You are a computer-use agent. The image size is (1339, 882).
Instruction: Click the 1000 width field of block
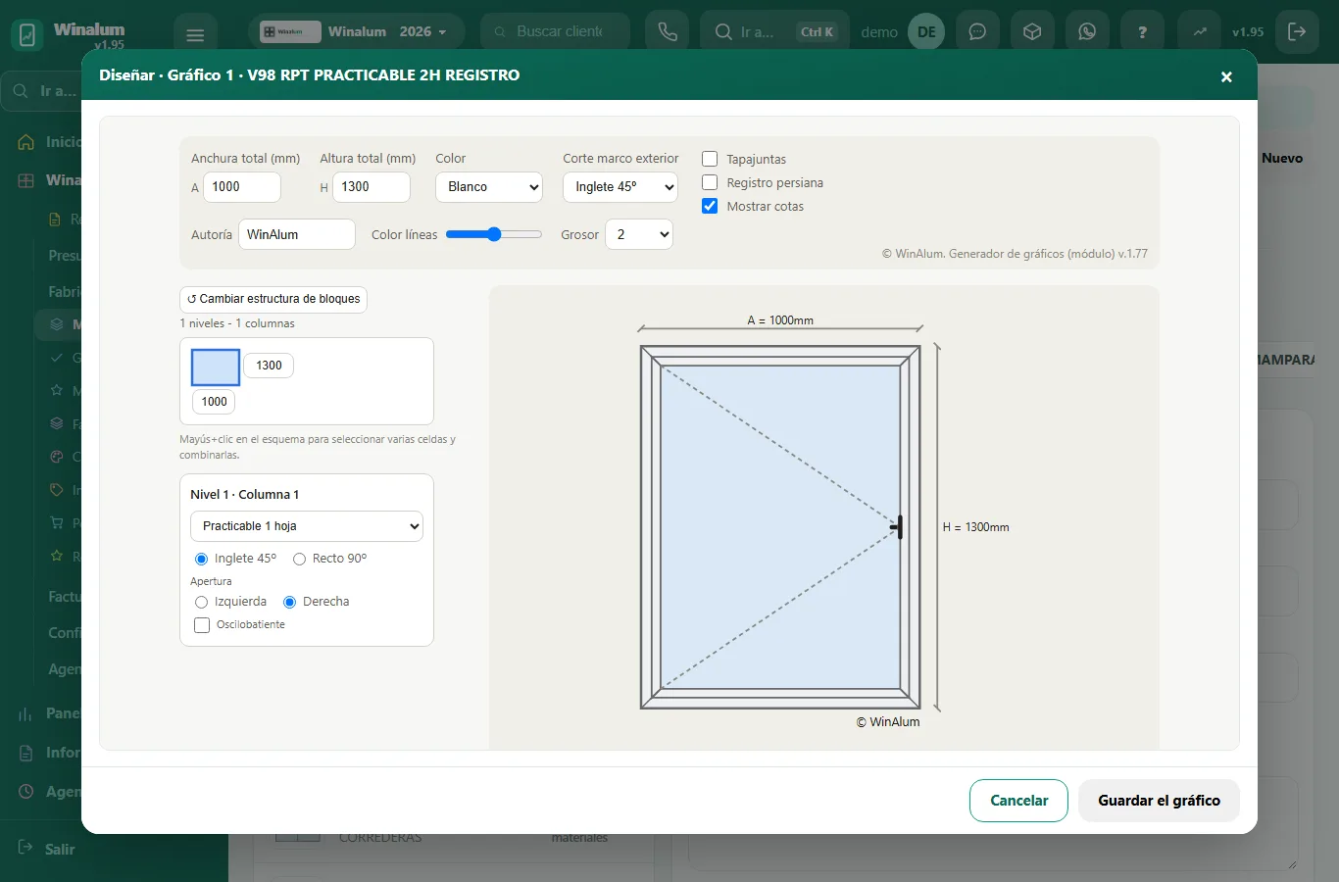coord(214,402)
